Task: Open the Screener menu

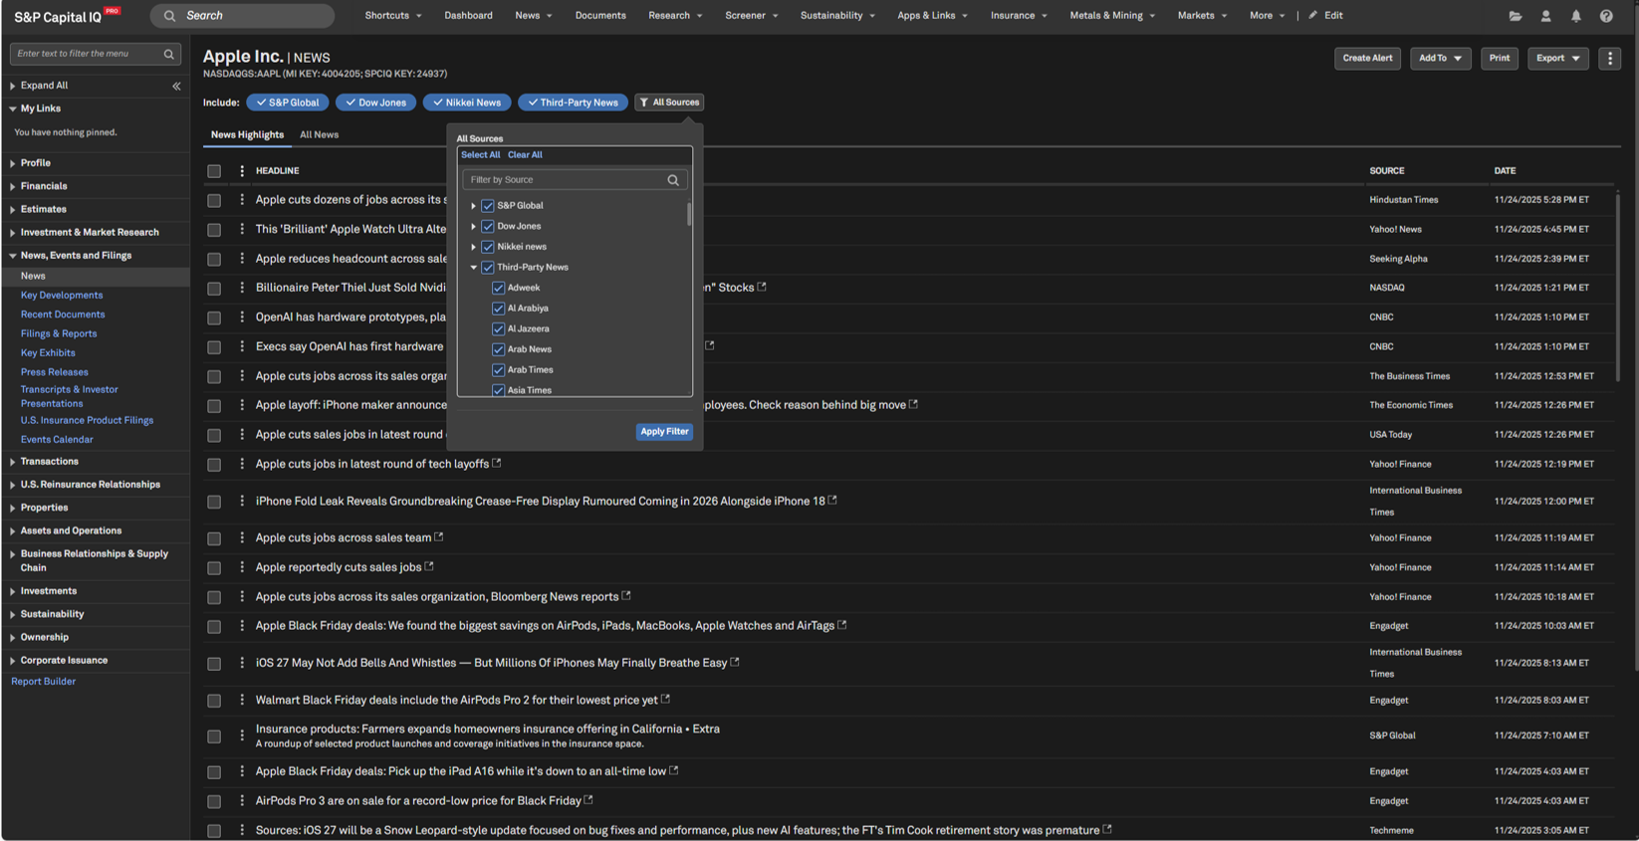Action: [x=751, y=16]
